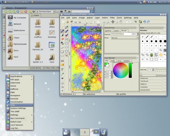
Task: Open the Konqueror location bar dropdown
Action: (x=54, y=12)
